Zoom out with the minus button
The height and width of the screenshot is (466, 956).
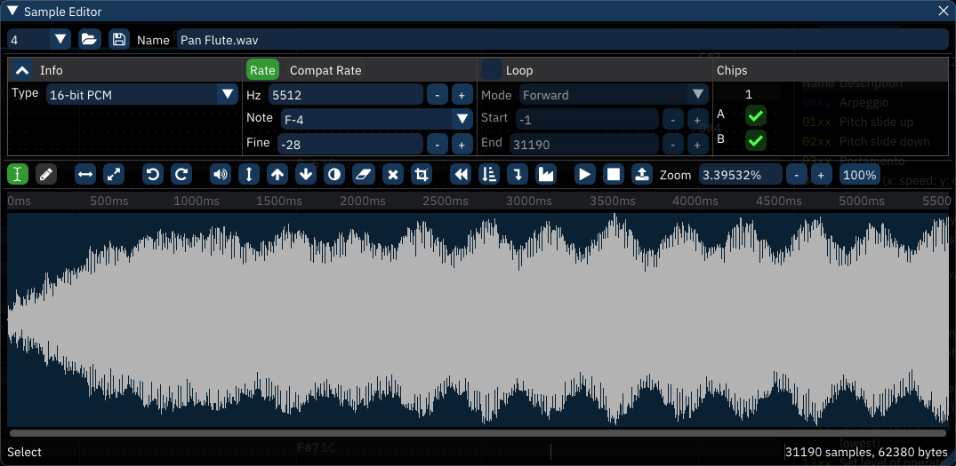point(796,175)
